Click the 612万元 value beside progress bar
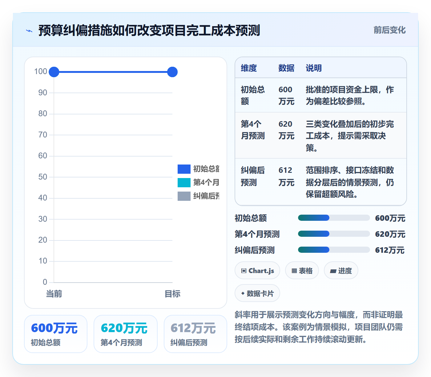The image size is (431, 377). [x=390, y=250]
